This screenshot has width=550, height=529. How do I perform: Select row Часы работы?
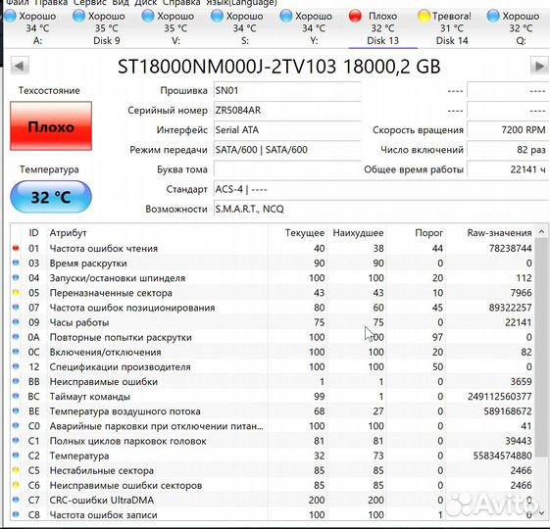[273, 322]
